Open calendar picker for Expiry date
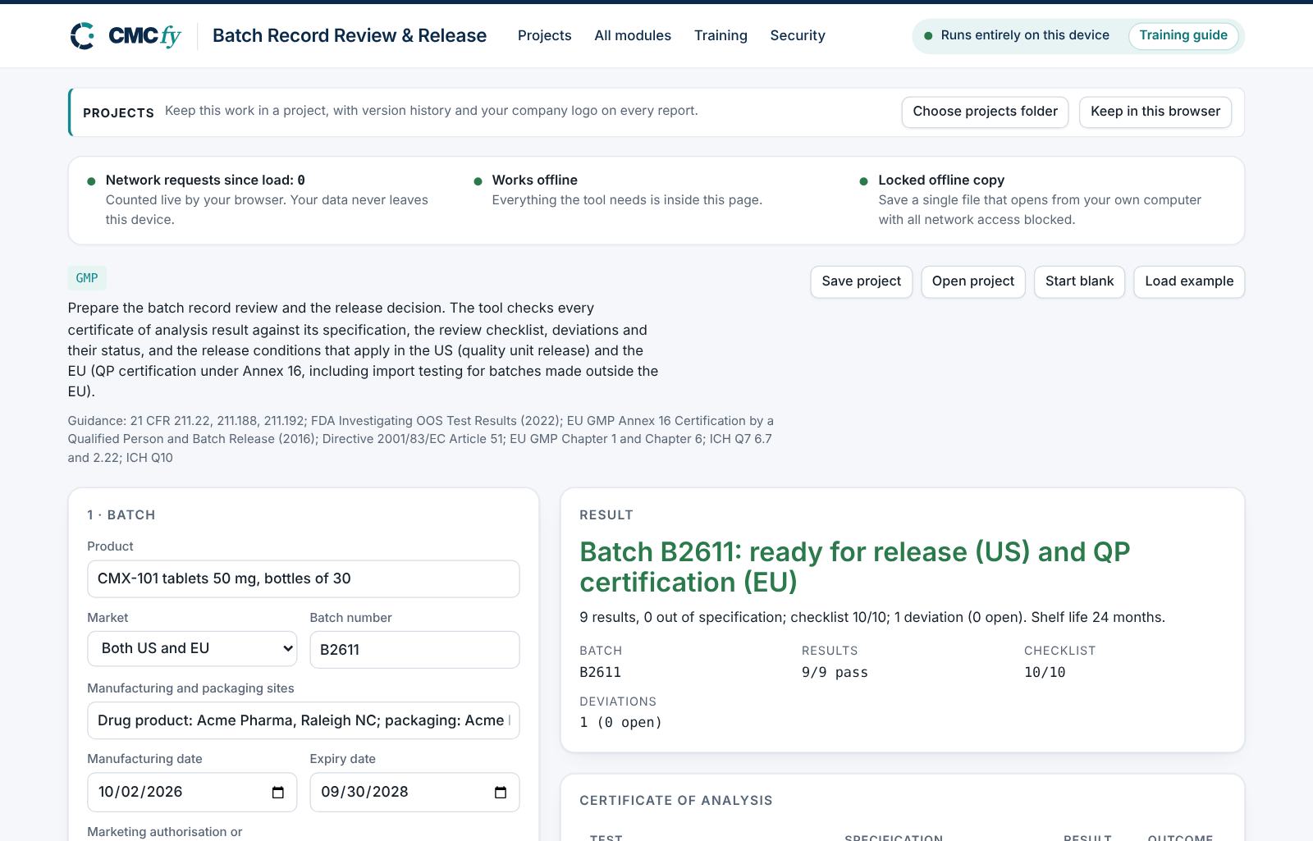Screen dimensions: 1313x841 click(x=500, y=793)
